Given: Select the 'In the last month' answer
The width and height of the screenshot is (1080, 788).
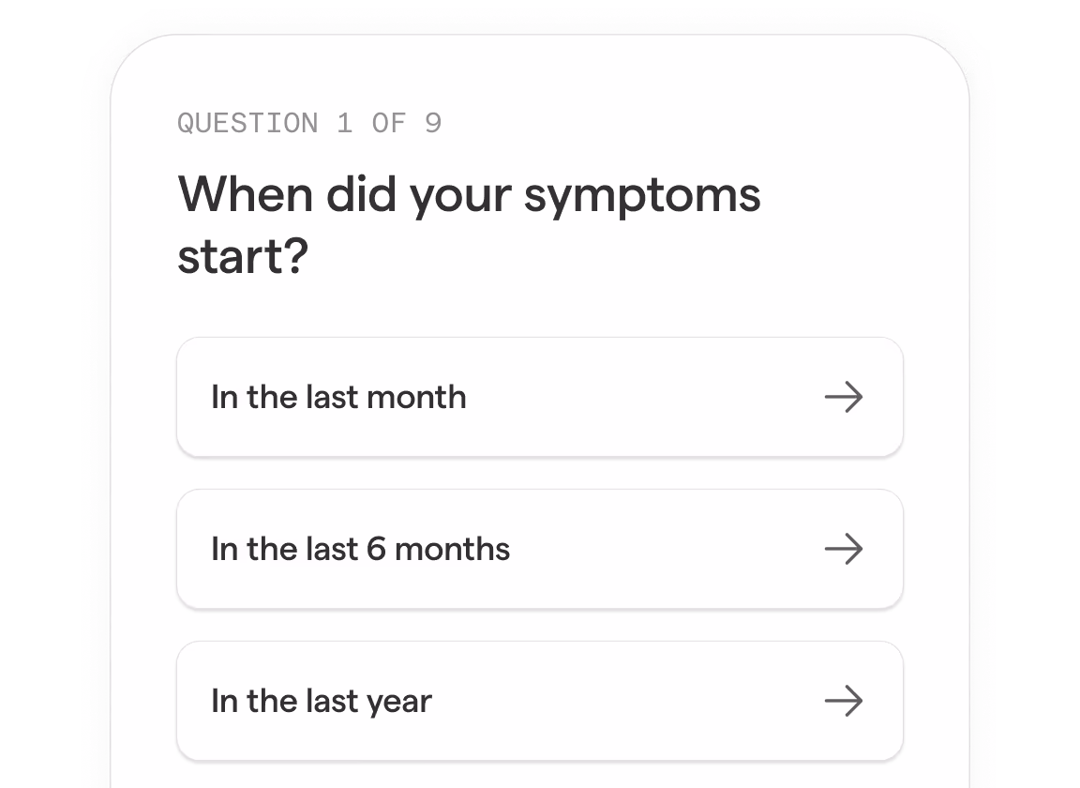Looking at the screenshot, I should [x=539, y=397].
